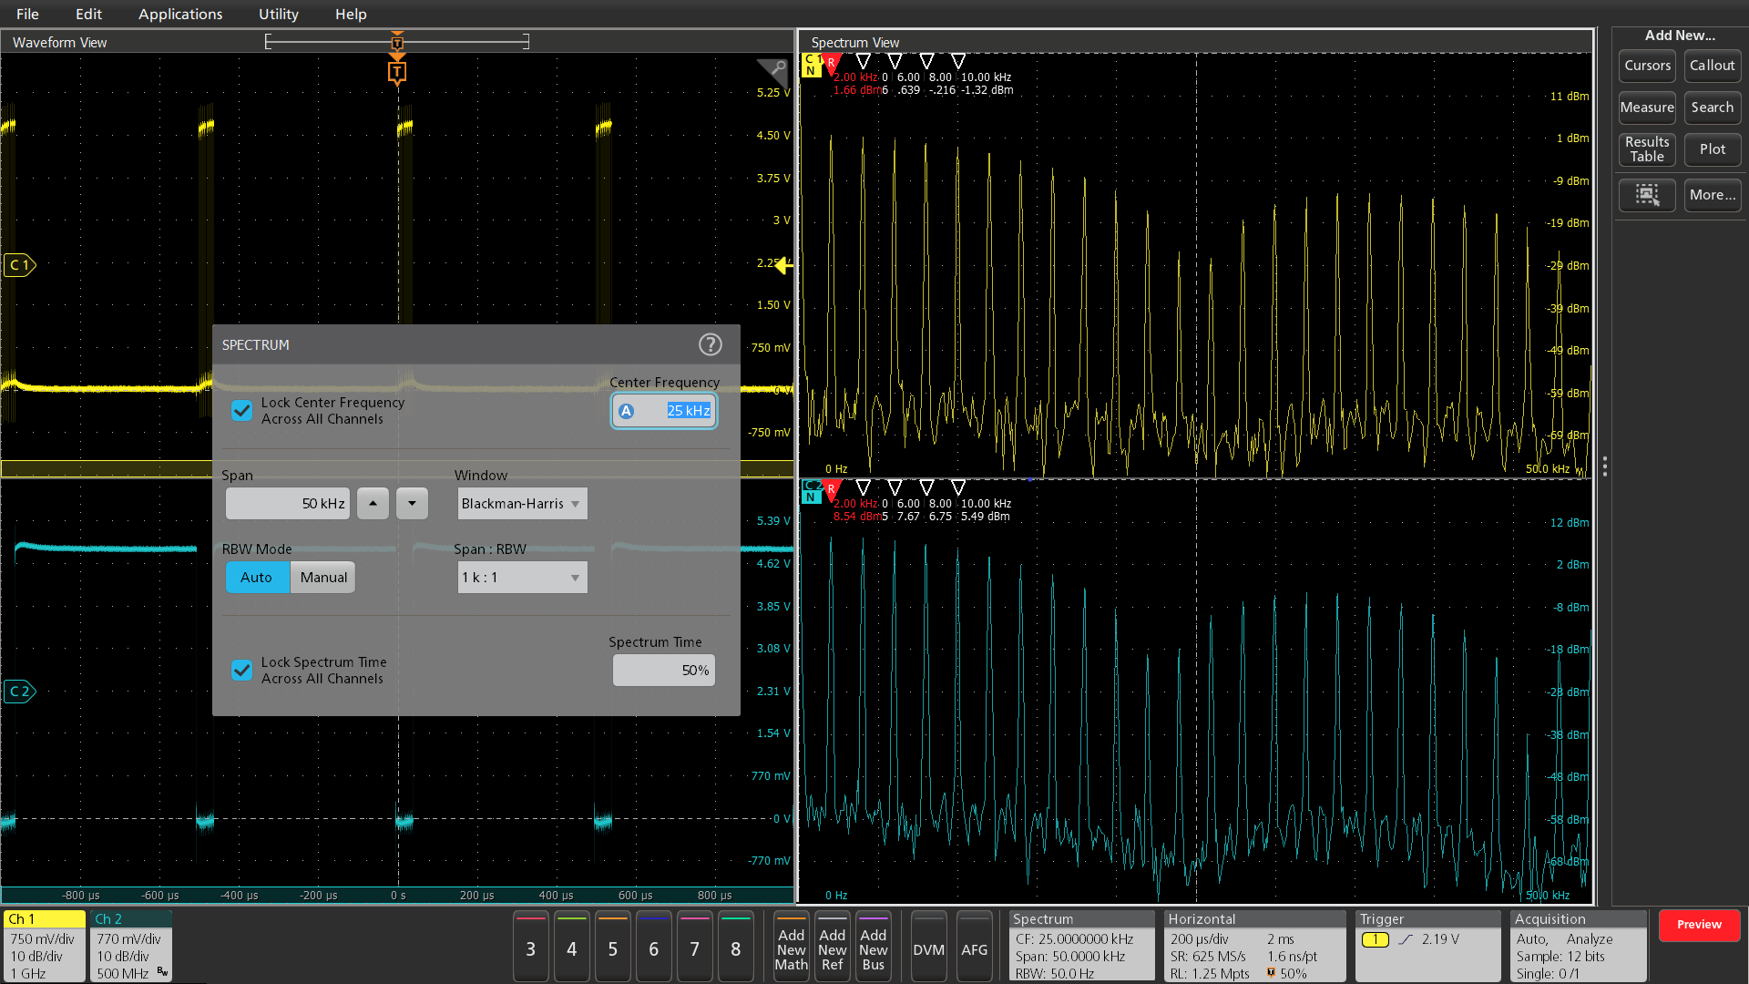1749x984 pixels.
Task: Click the Plot button
Action: [x=1713, y=149]
